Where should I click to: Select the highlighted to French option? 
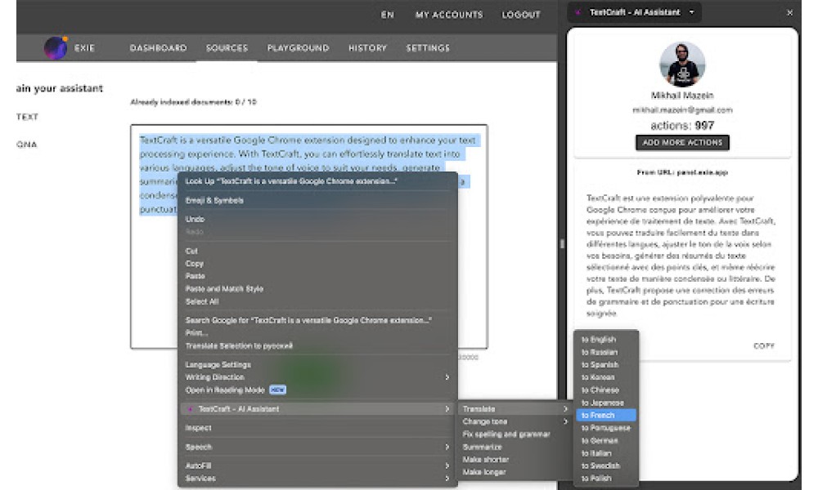606,415
